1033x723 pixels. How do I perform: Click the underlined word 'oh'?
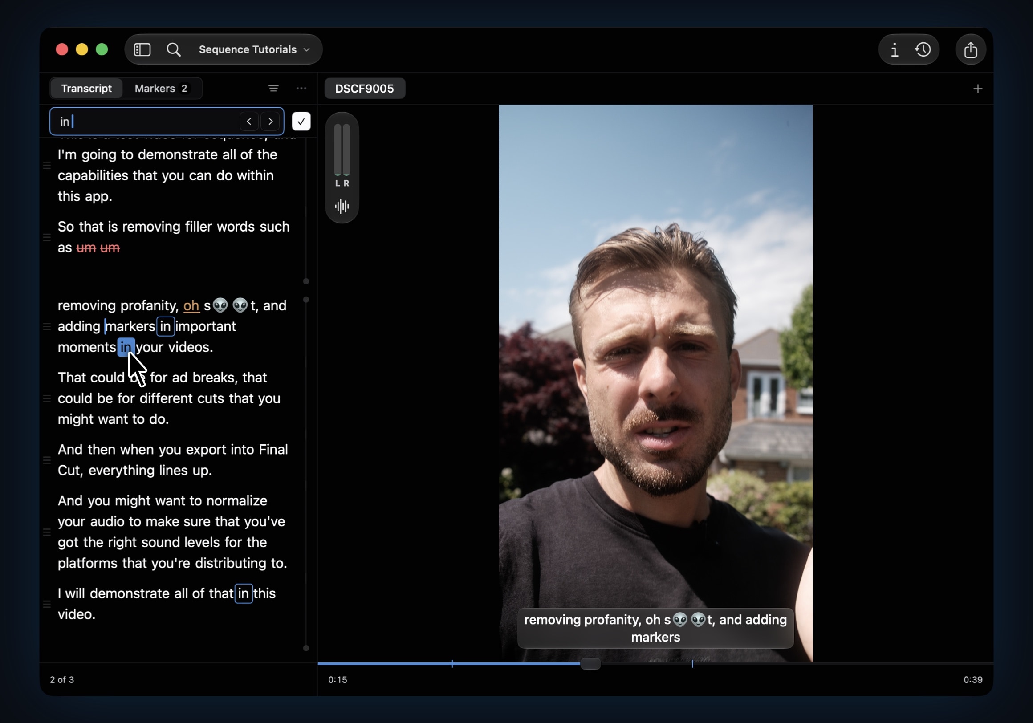191,305
